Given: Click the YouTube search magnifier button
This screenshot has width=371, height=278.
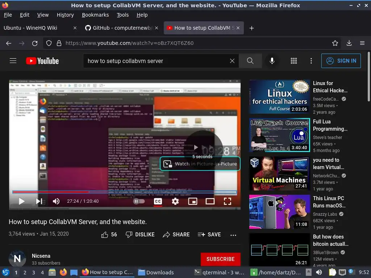Looking at the screenshot, I should click(250, 61).
